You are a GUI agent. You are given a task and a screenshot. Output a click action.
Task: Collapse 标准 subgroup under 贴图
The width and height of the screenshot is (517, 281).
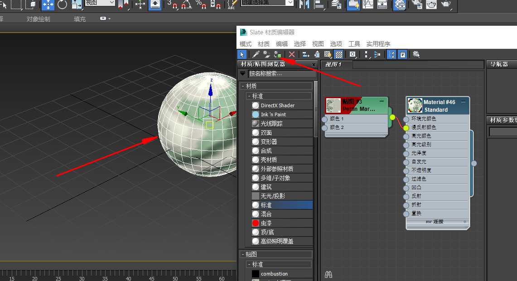[x=249, y=264]
